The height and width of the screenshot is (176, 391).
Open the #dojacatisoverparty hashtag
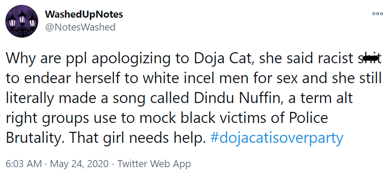pos(277,138)
